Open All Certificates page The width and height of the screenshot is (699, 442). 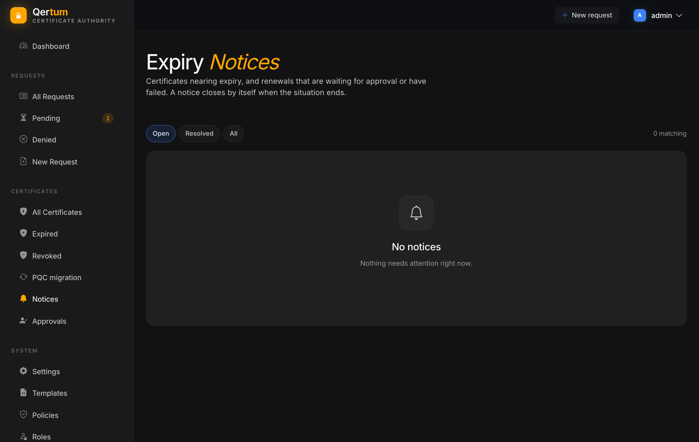coord(67,212)
